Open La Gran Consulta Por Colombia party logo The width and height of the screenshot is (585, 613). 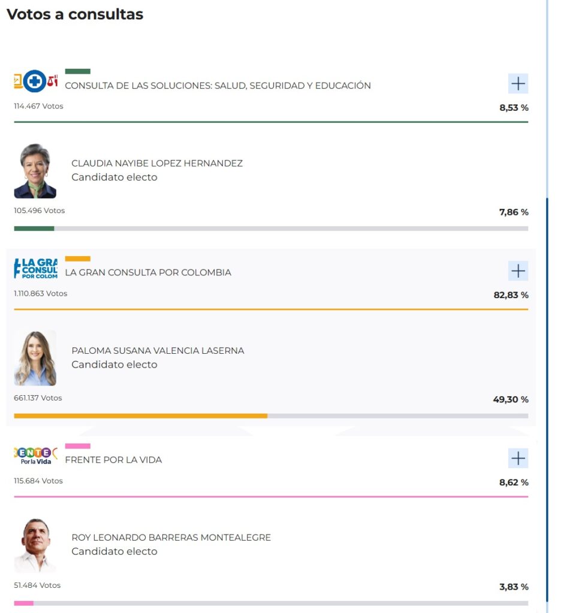33,270
